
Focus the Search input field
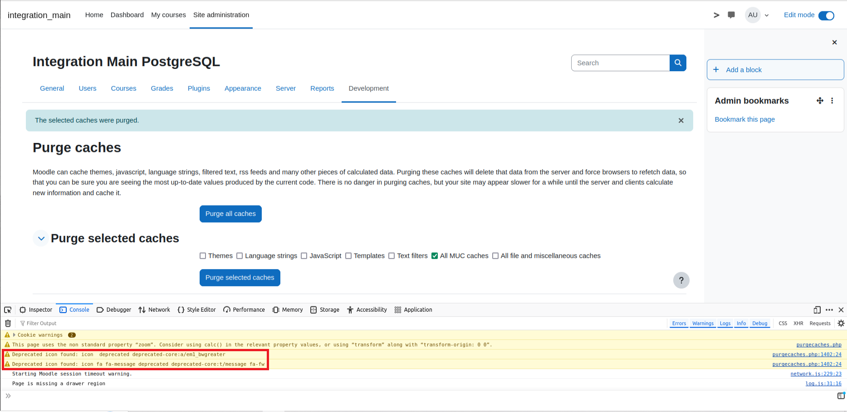[620, 63]
